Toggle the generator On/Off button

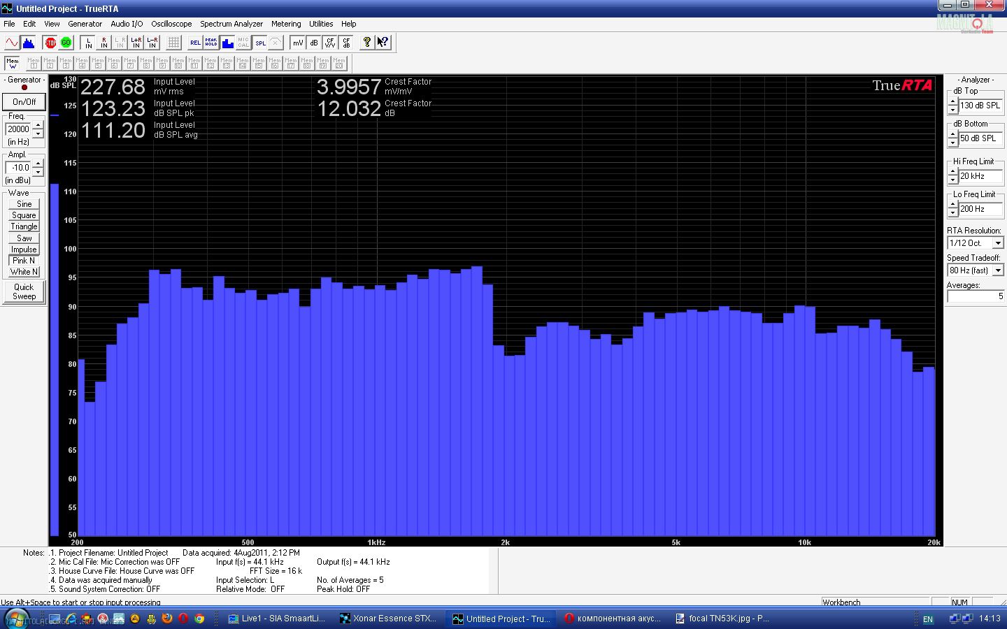(x=24, y=102)
